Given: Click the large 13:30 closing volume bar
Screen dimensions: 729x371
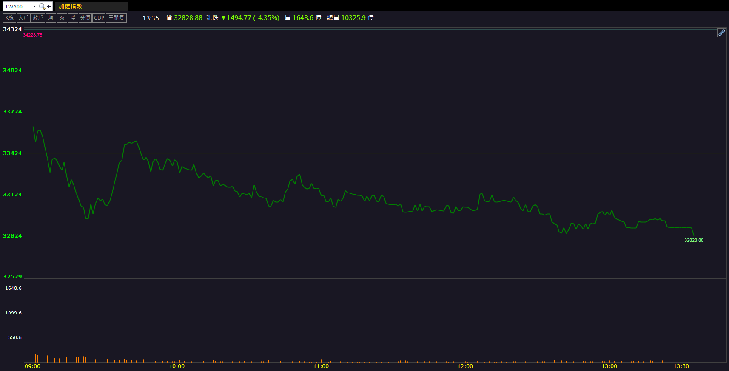Looking at the screenshot, I should tap(694, 325).
